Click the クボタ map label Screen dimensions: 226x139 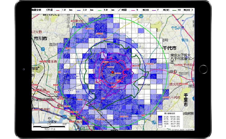(52, 122)
